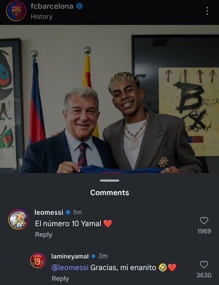The image size is (219, 285).
Task: Like leomessi's comment with heart
Action: point(204,220)
